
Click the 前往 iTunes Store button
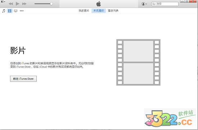(x=23, y=79)
